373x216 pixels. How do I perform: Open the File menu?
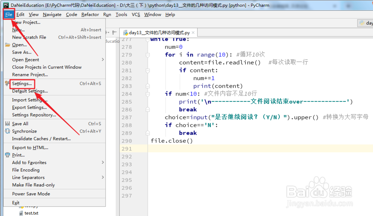9,14
